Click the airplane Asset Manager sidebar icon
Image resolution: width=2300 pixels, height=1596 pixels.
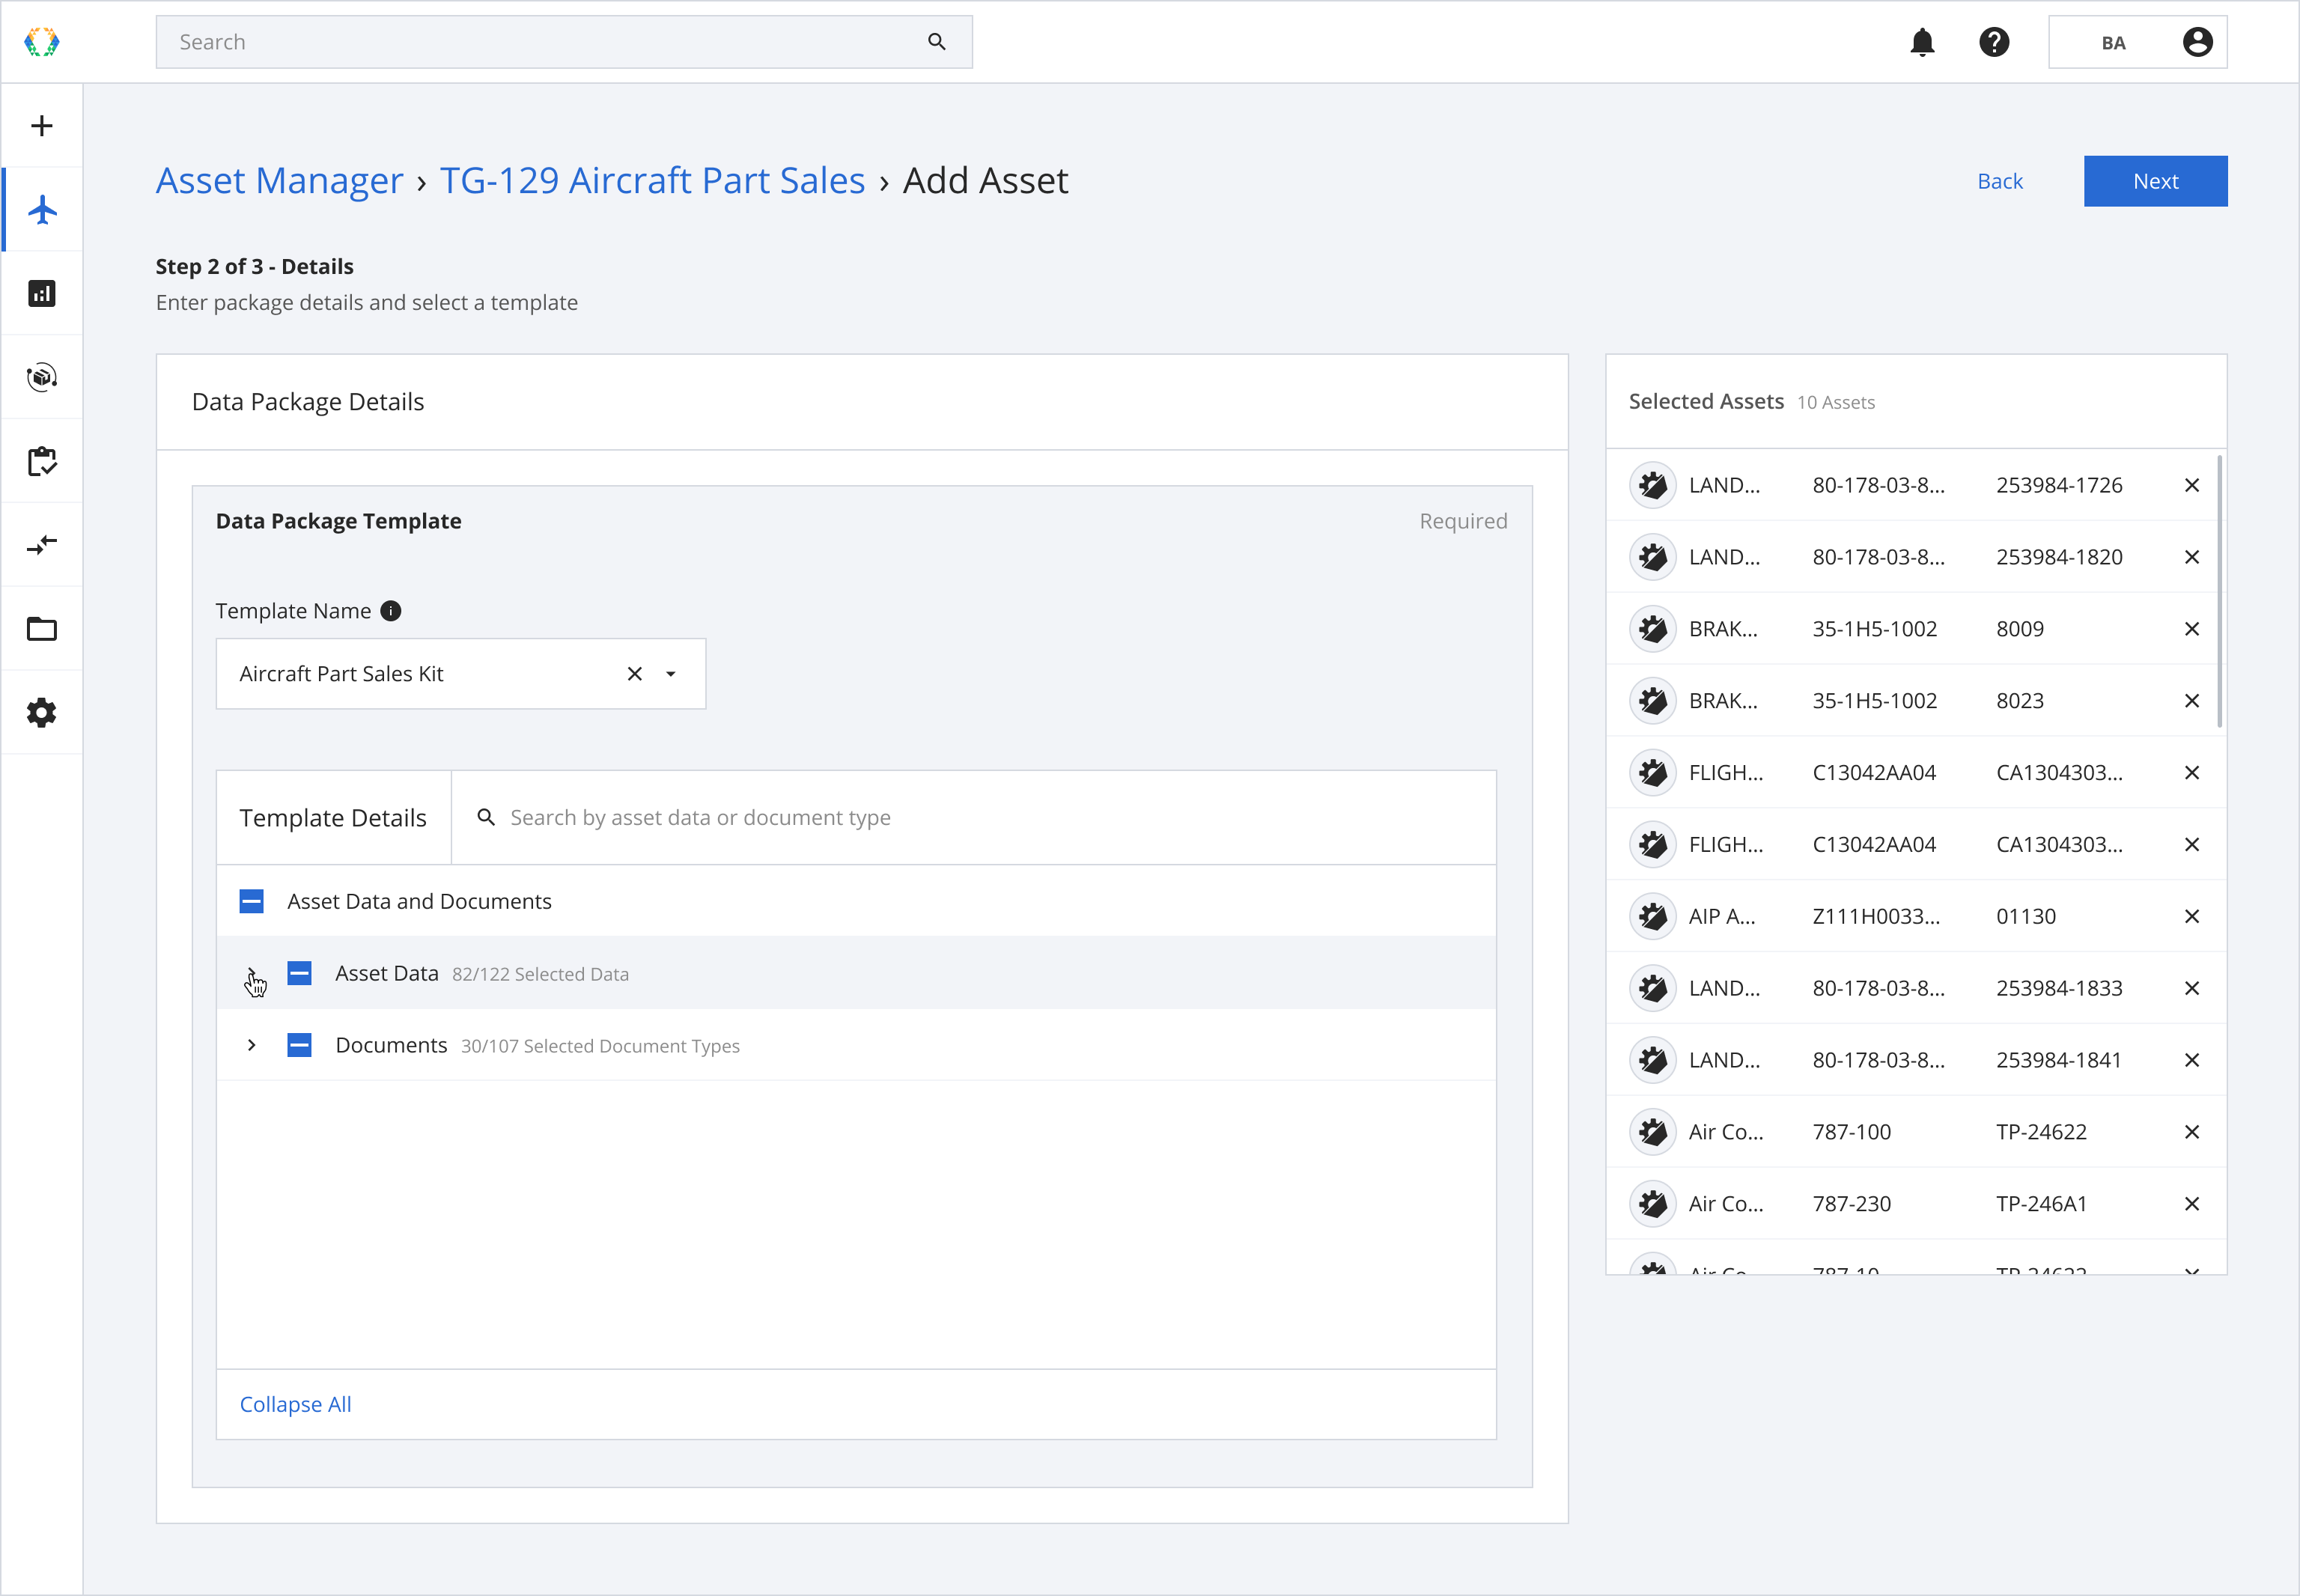pos(42,210)
